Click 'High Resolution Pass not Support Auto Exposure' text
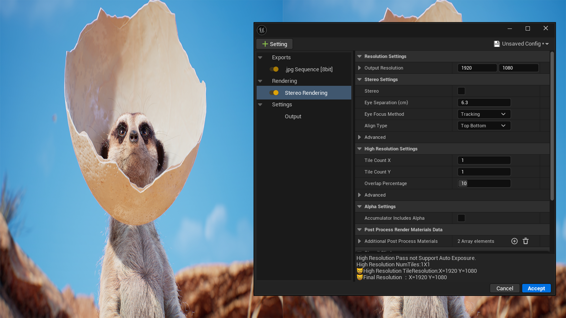Image resolution: width=566 pixels, height=318 pixels. pos(416,258)
